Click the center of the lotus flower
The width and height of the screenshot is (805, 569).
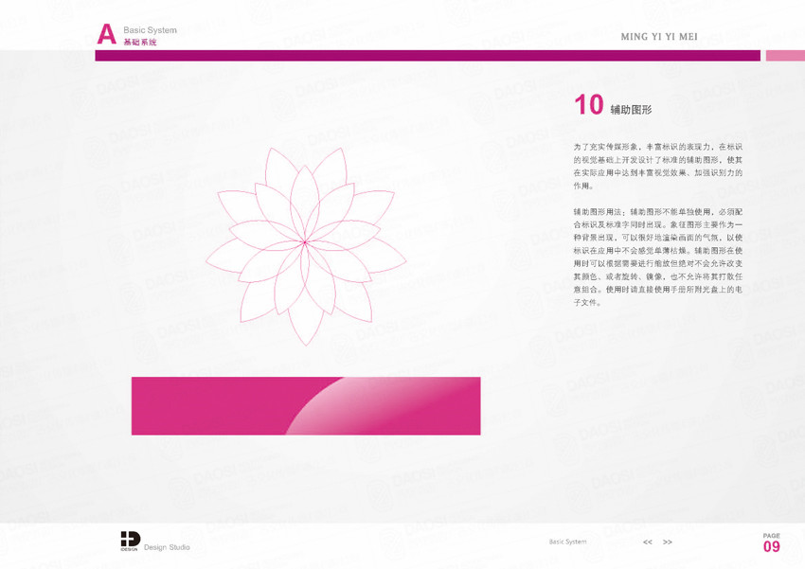(305, 244)
